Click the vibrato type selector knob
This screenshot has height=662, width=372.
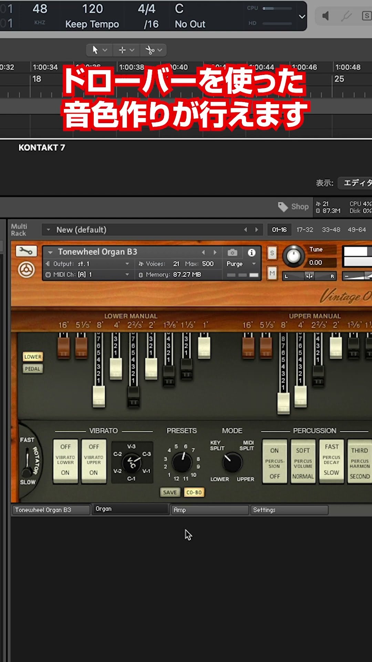click(x=132, y=463)
